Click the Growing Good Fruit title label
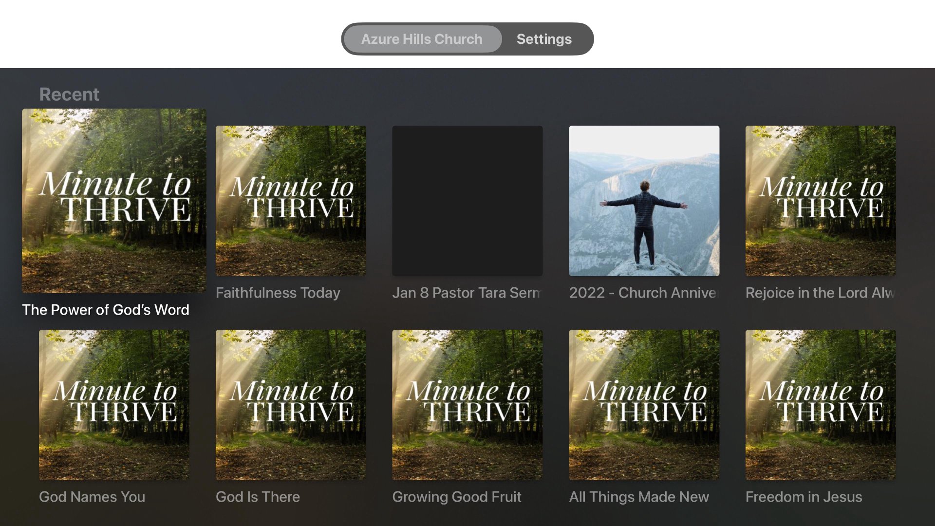 coord(457,497)
